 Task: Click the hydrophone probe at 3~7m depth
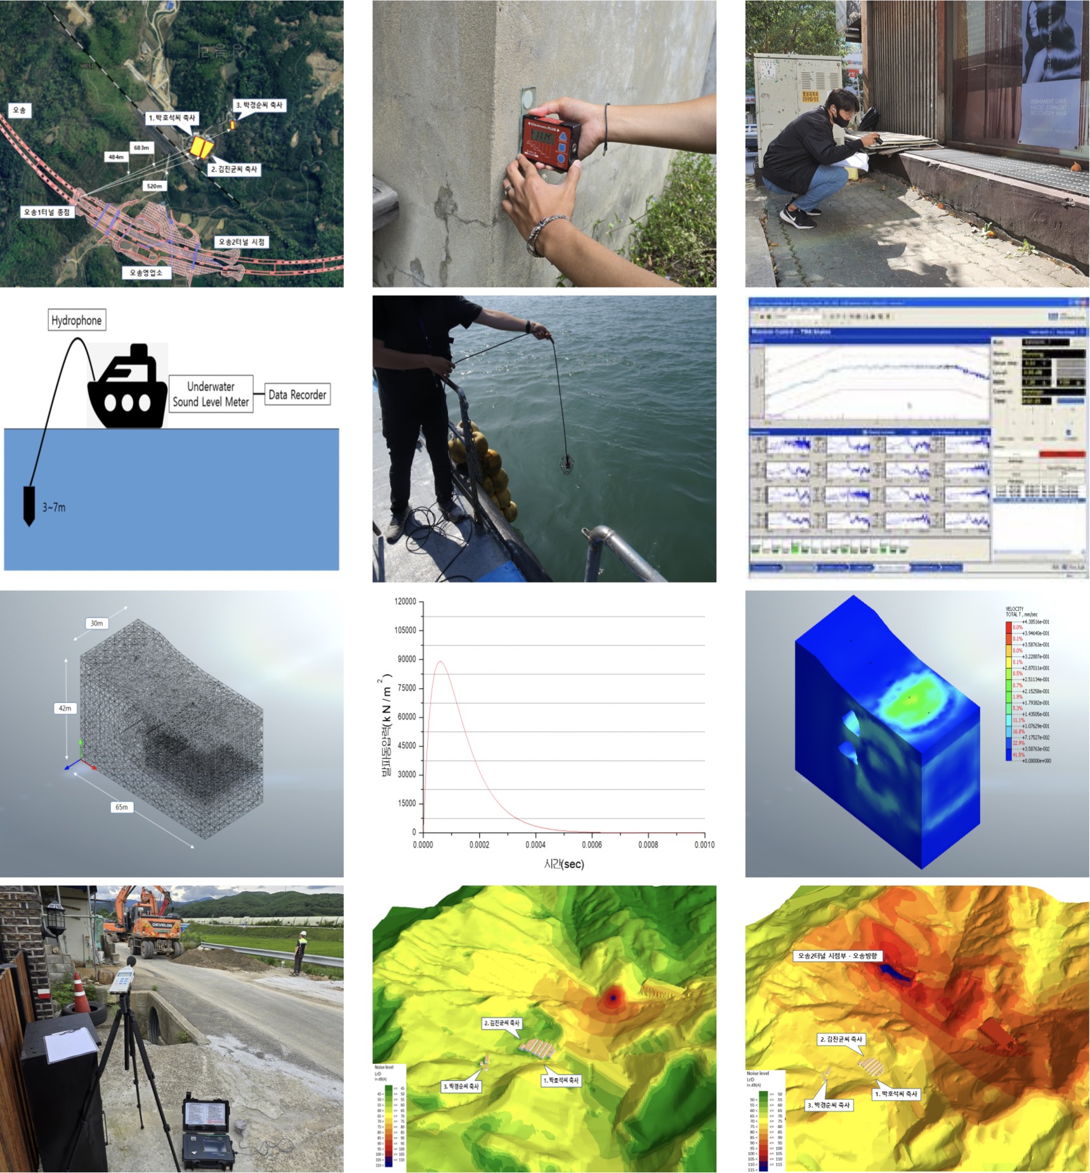tap(29, 505)
